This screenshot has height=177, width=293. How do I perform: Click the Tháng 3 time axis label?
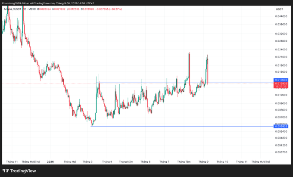[87, 161]
